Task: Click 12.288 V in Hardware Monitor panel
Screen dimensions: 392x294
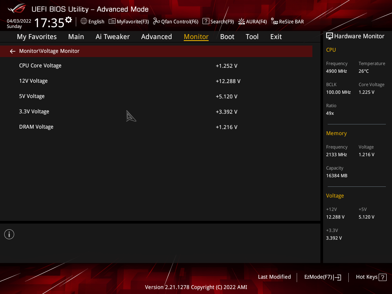Action: click(x=335, y=217)
